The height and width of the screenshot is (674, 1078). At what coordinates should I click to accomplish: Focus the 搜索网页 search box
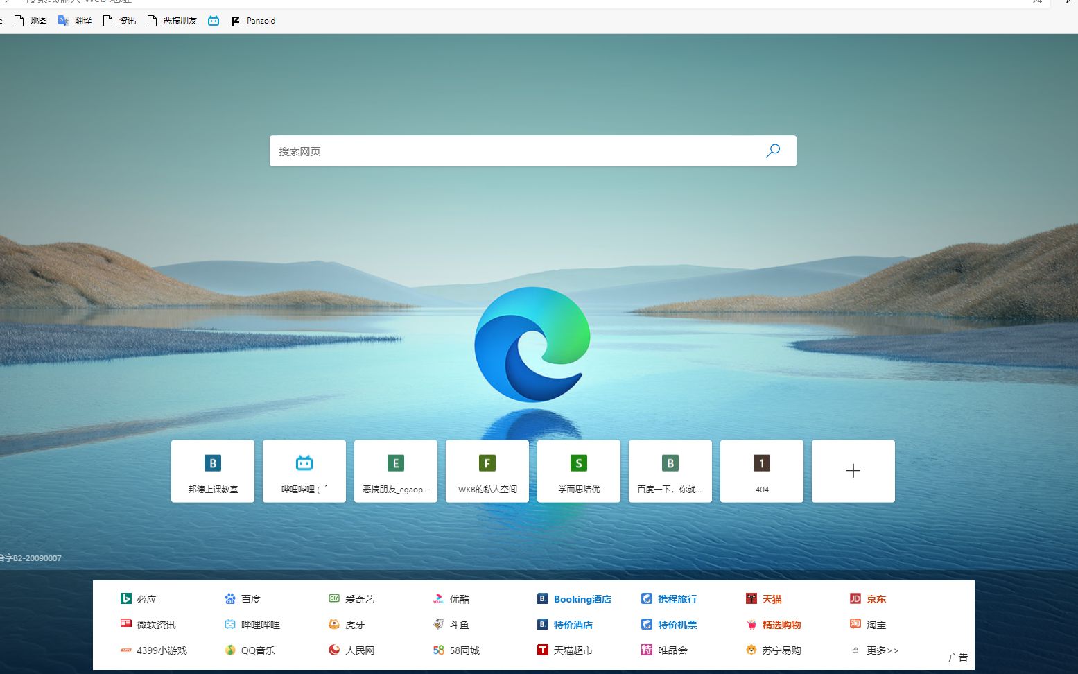tap(532, 150)
